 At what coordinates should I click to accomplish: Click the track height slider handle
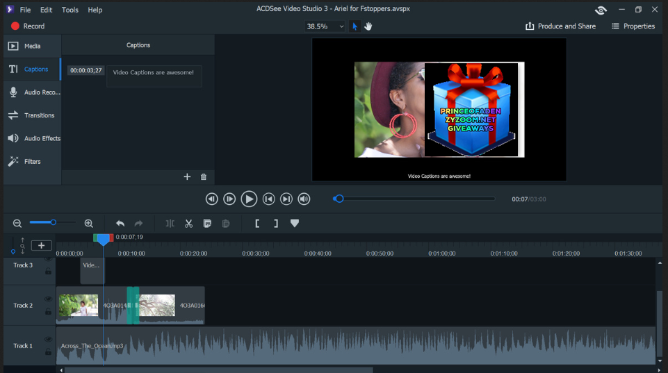13,251
